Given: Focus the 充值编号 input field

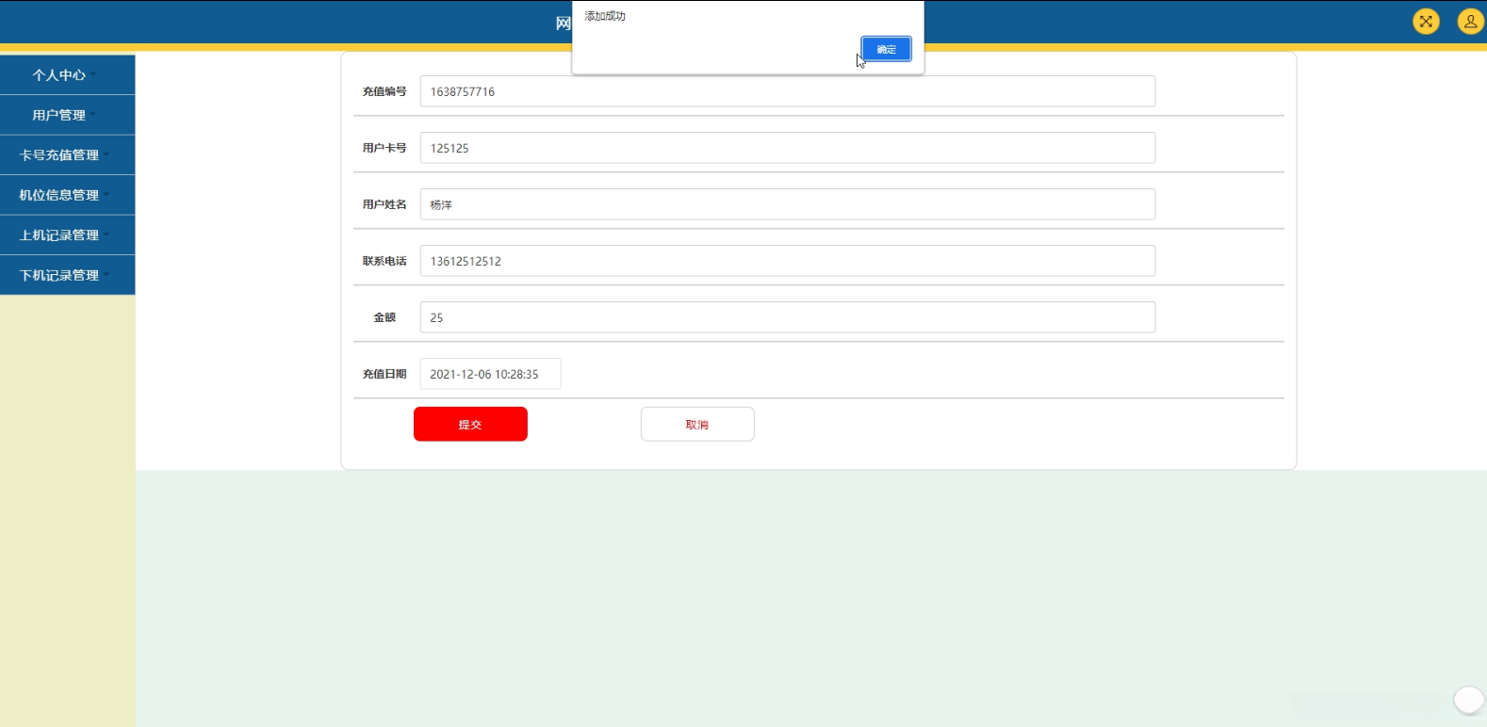Looking at the screenshot, I should click(788, 91).
